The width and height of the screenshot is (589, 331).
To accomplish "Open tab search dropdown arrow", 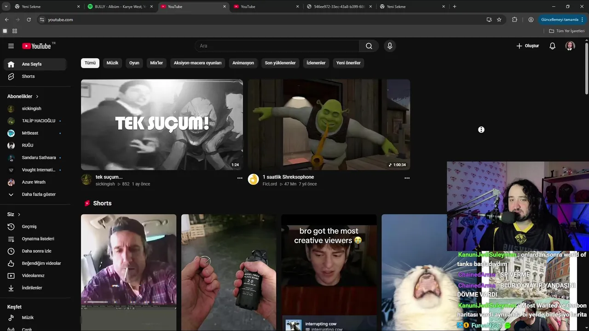I will tap(6, 6).
